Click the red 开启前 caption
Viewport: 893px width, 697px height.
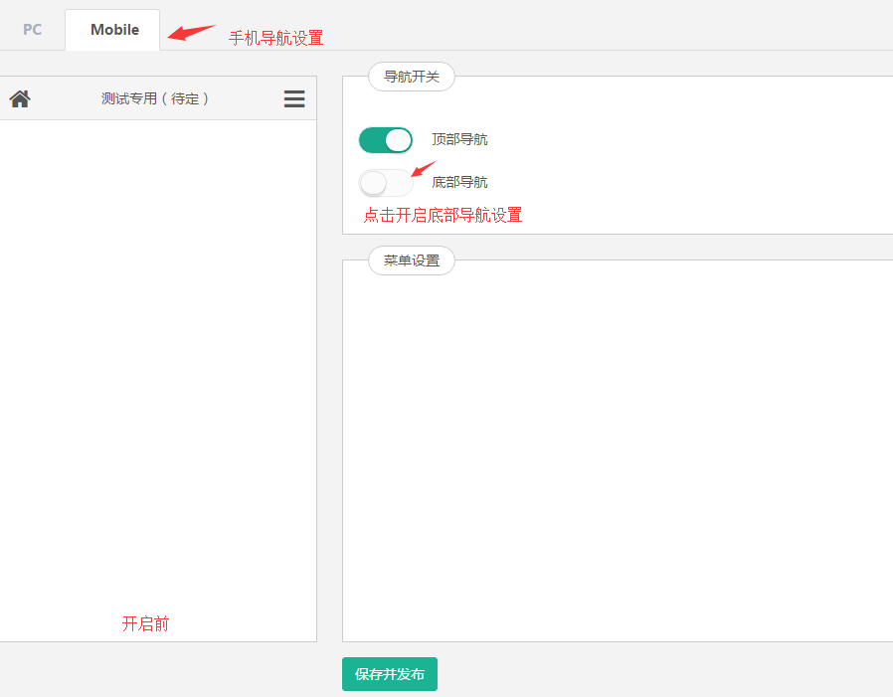[145, 624]
